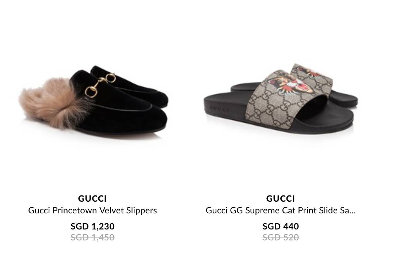The height and width of the screenshot is (266, 399).
Task: Click the truncated ellipsis in Cat Print title
Action: [353, 211]
